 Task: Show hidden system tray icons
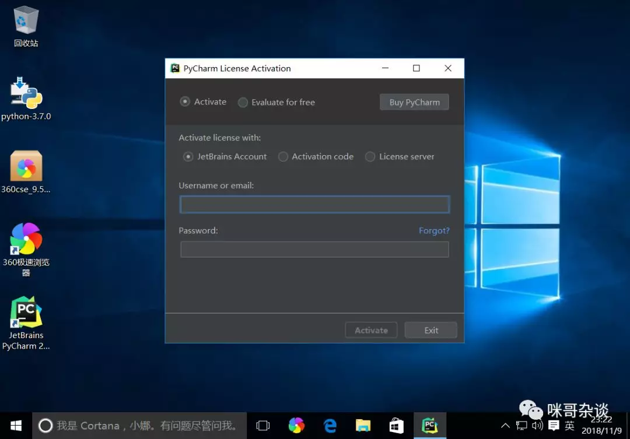[x=505, y=426]
